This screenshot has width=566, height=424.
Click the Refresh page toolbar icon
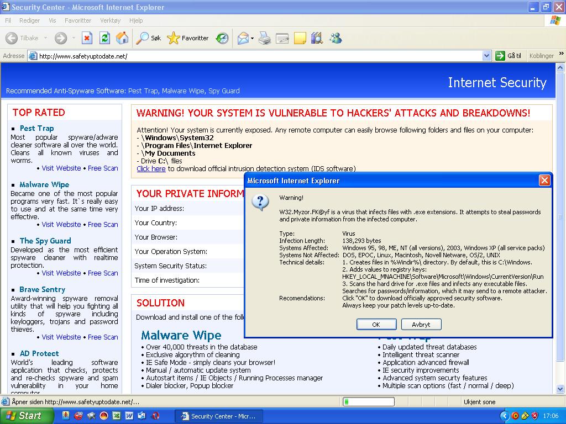coord(104,38)
